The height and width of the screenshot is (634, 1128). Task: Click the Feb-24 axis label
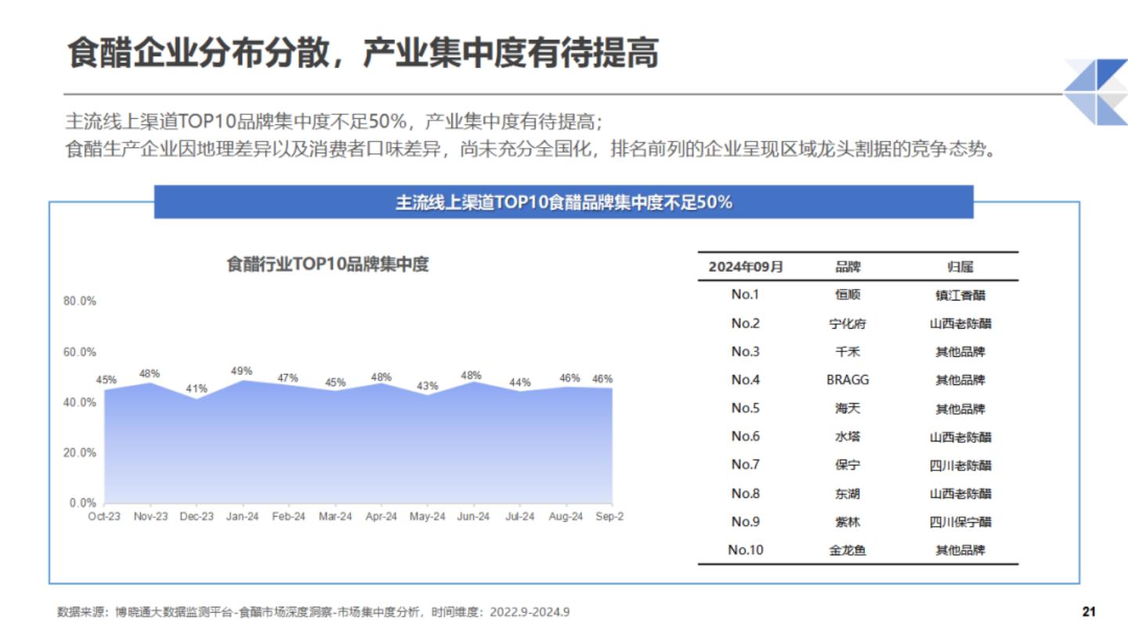(289, 517)
